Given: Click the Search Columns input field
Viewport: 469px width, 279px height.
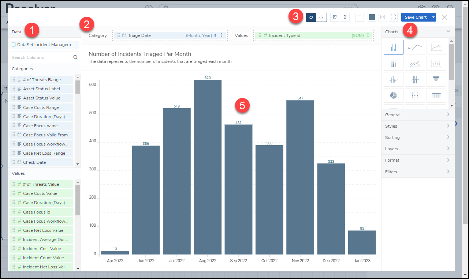Looking at the screenshot, I should click(41, 57).
